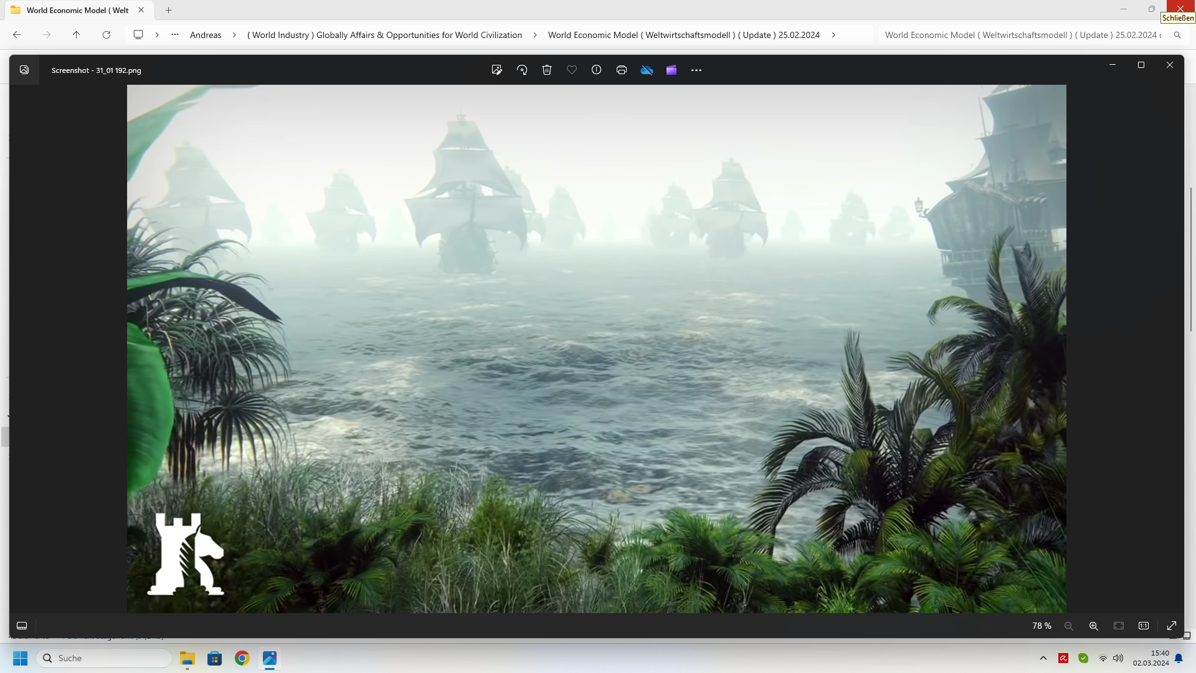Screen dimensions: 1196x673
Task: Expand the chevron at the breadcrumb end
Action: point(833,35)
